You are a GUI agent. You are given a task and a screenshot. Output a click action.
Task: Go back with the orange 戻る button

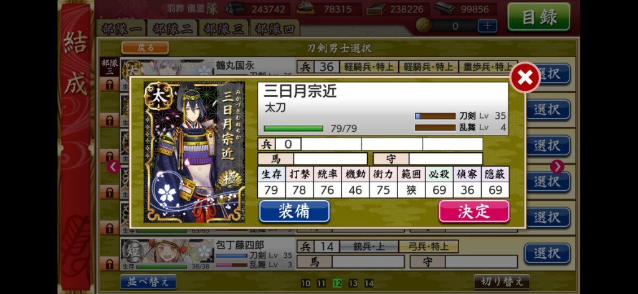click(x=145, y=47)
